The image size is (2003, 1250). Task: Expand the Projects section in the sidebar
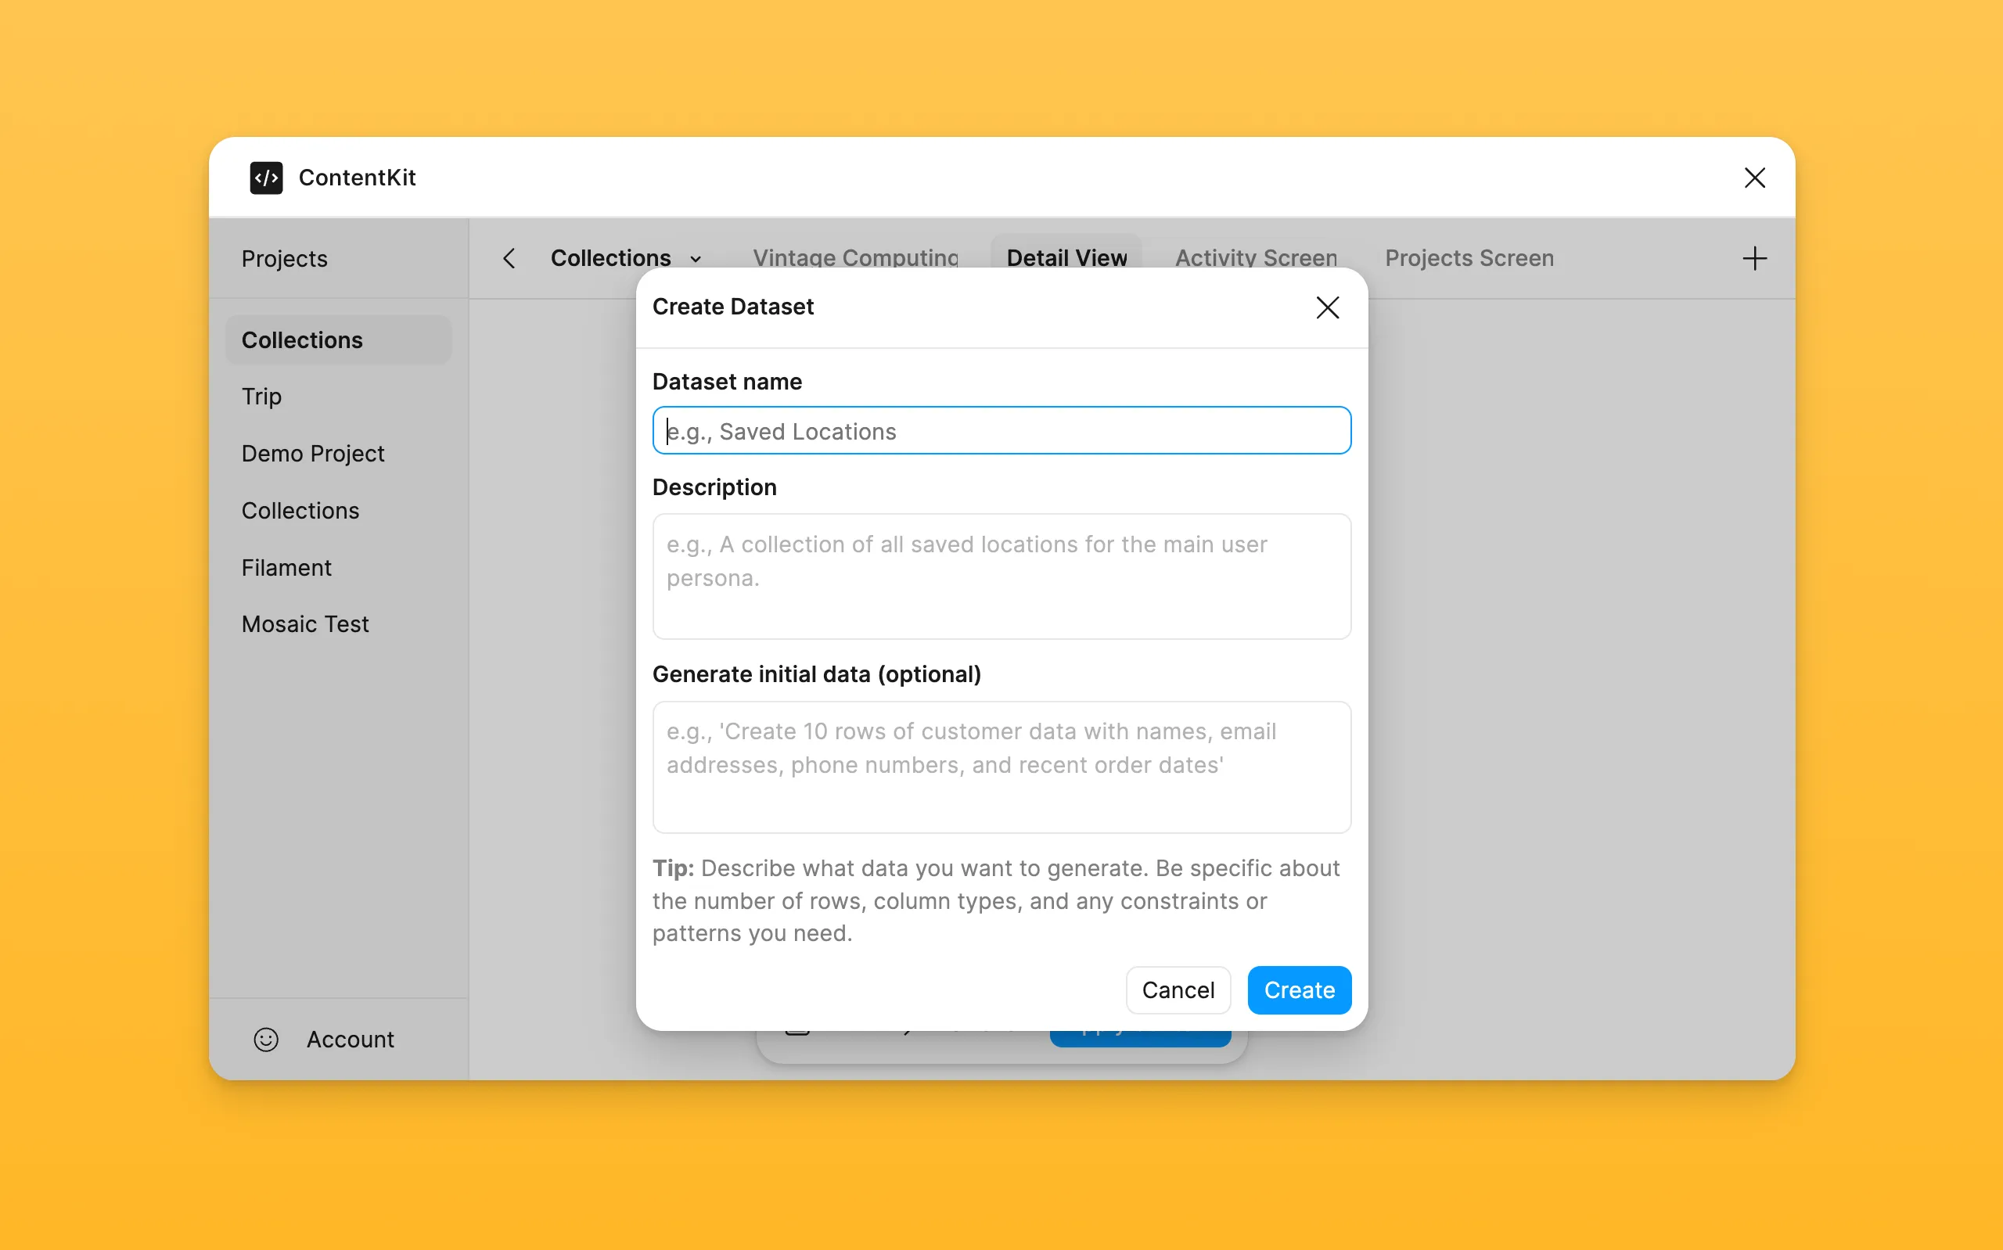(x=284, y=258)
